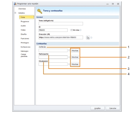Copy the meeting URL with the copy icon
The width and height of the screenshot is (134, 113).
(x=88, y=38)
